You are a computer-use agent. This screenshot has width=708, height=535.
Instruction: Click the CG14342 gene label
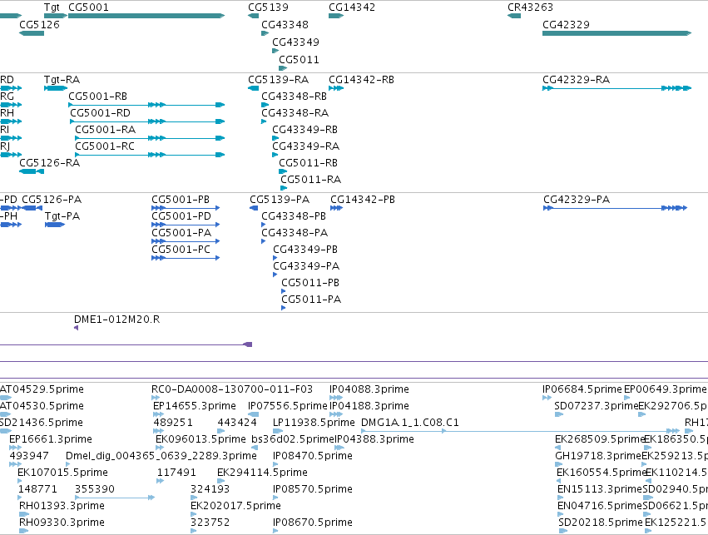pyautogui.click(x=352, y=7)
